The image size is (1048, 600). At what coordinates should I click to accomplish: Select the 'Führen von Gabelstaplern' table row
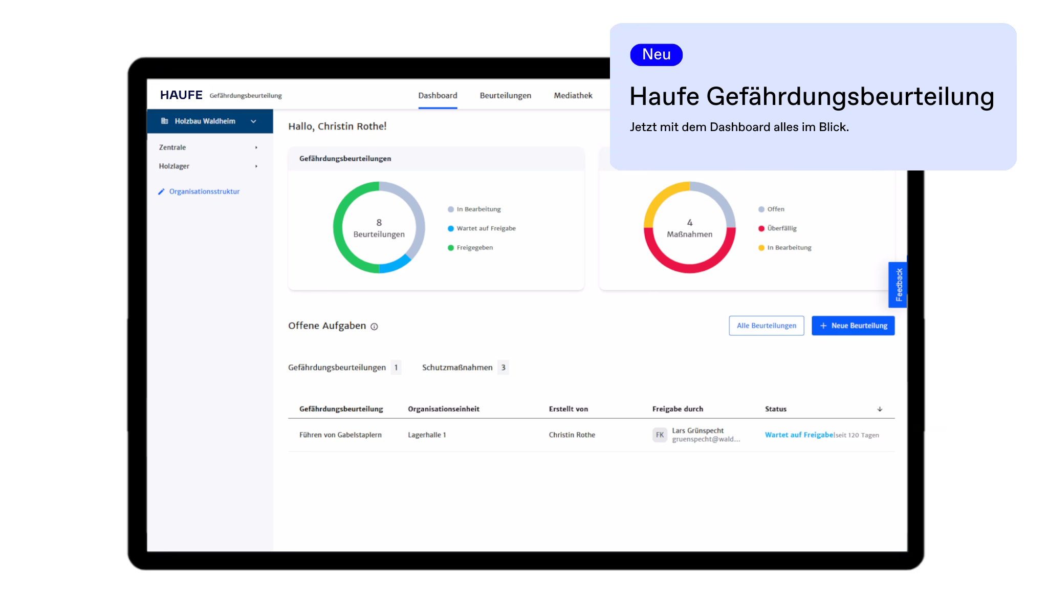pos(340,435)
